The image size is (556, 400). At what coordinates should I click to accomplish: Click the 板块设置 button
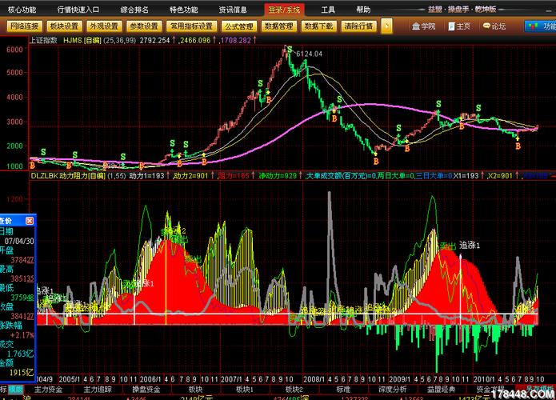click(x=64, y=26)
